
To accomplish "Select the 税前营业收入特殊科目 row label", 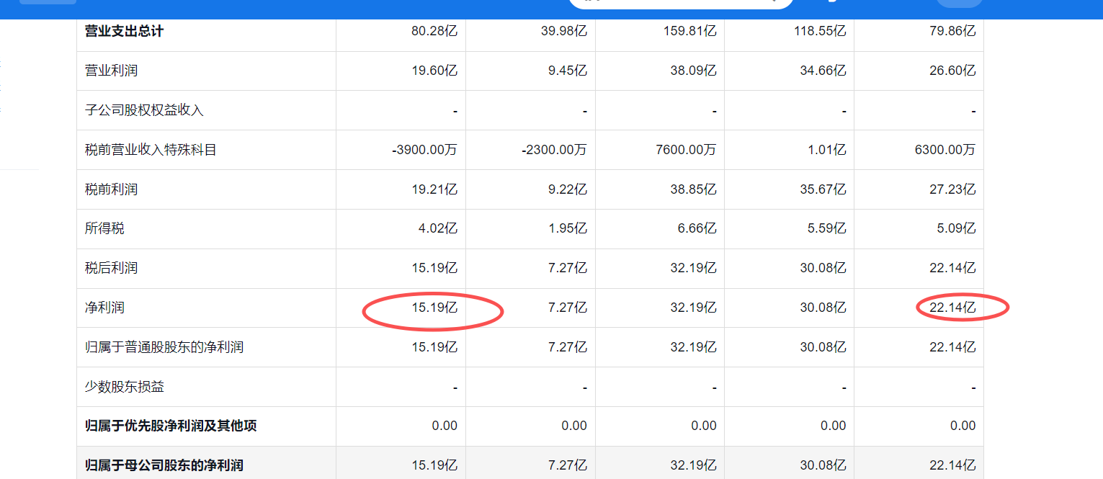I will (x=151, y=151).
